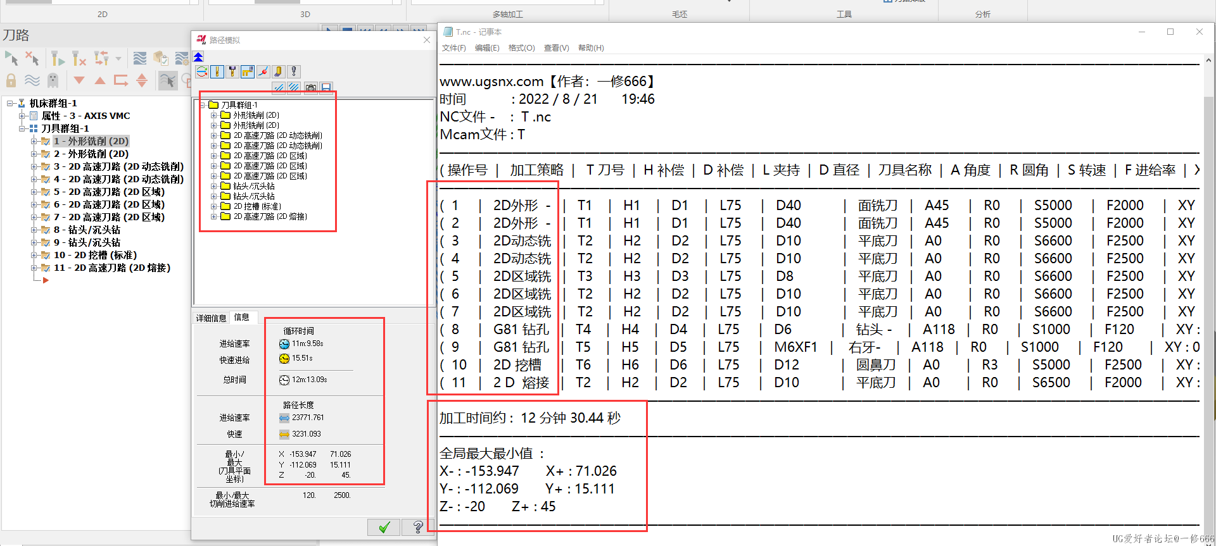Click the red down triangle move insert arrow
This screenshot has height=546, width=1216.
tap(79, 80)
